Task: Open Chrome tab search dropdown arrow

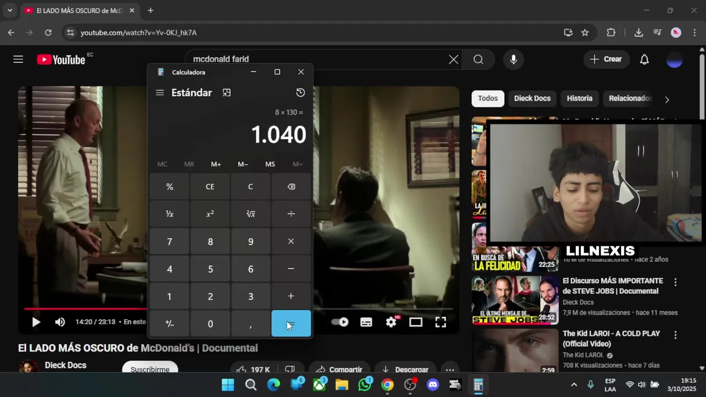Action: [9, 10]
